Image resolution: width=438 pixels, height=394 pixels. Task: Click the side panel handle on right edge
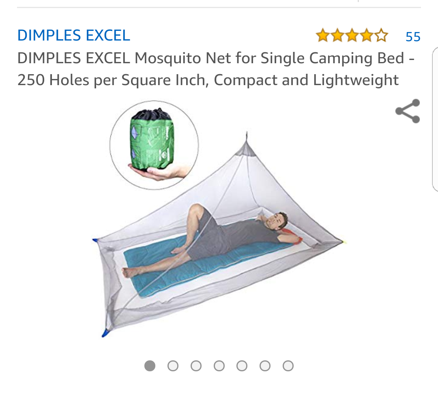[435, 119]
